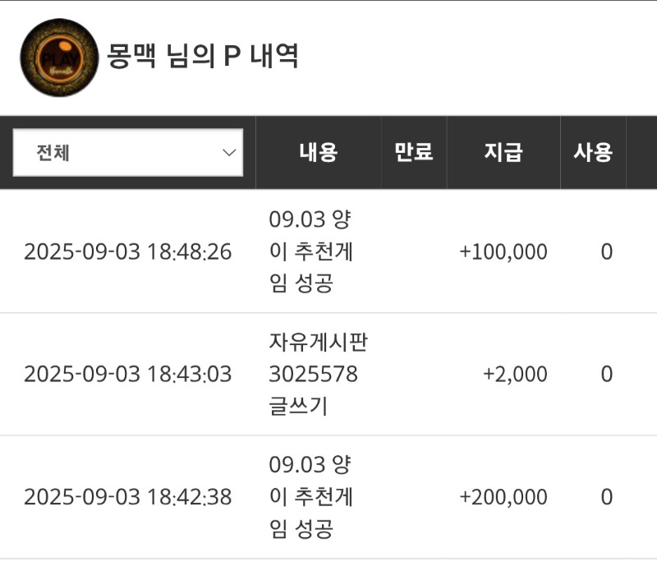The width and height of the screenshot is (657, 566).
Task: Click the 내용 column header
Action: click(318, 152)
